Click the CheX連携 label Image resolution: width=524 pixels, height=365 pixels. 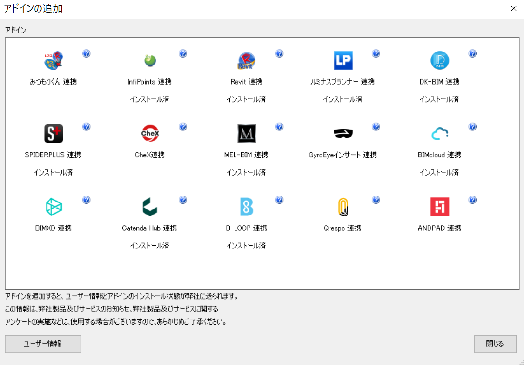(150, 155)
